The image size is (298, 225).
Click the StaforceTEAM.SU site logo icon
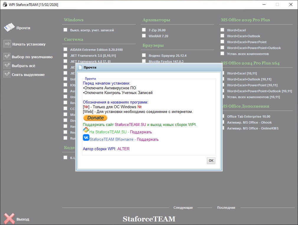click(x=86, y=130)
